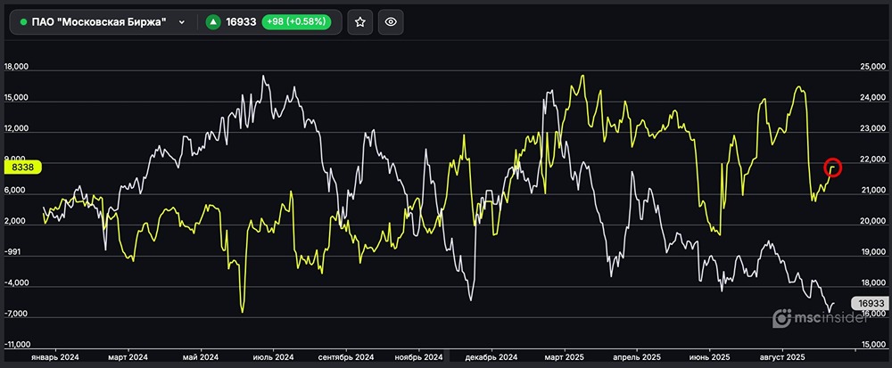This screenshot has width=892, height=368.
Task: Click the star favorite icon
Action: pyautogui.click(x=359, y=22)
